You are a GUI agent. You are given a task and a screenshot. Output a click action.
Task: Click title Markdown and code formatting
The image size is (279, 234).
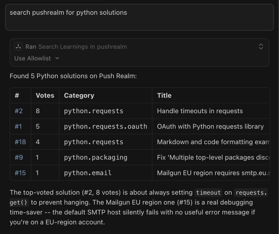pyautogui.click(x=213, y=142)
